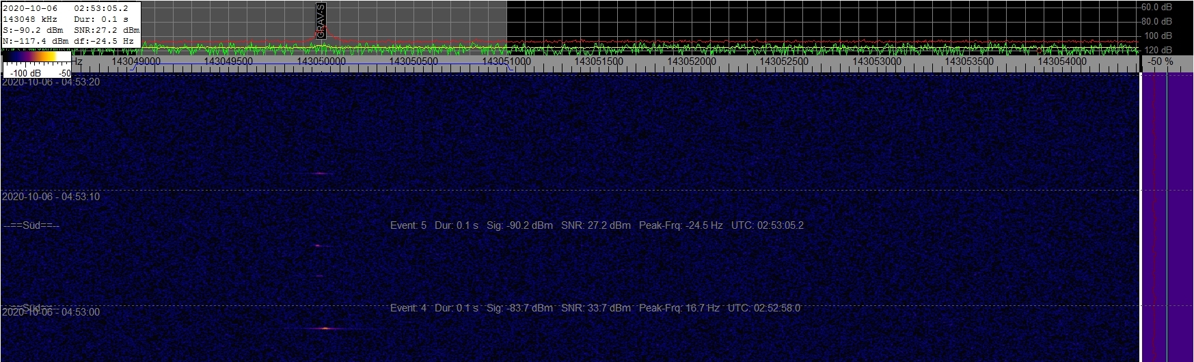Click the 143052500 frequency tick label
This screenshot has height=362, width=1194.
click(x=784, y=61)
